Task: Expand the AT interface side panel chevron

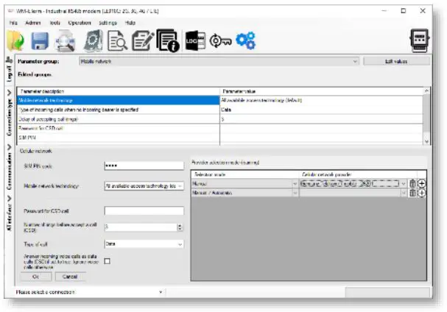Action: [x=9, y=198]
